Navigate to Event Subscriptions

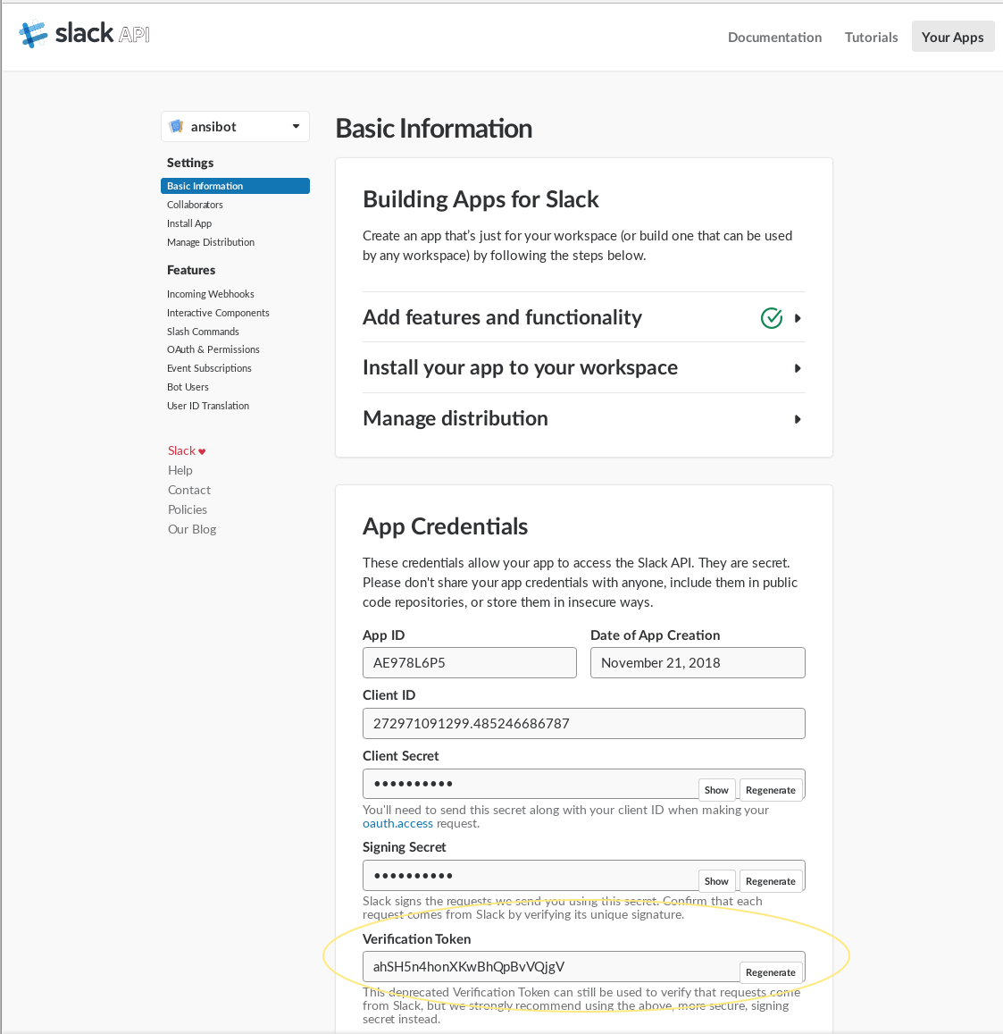209,368
